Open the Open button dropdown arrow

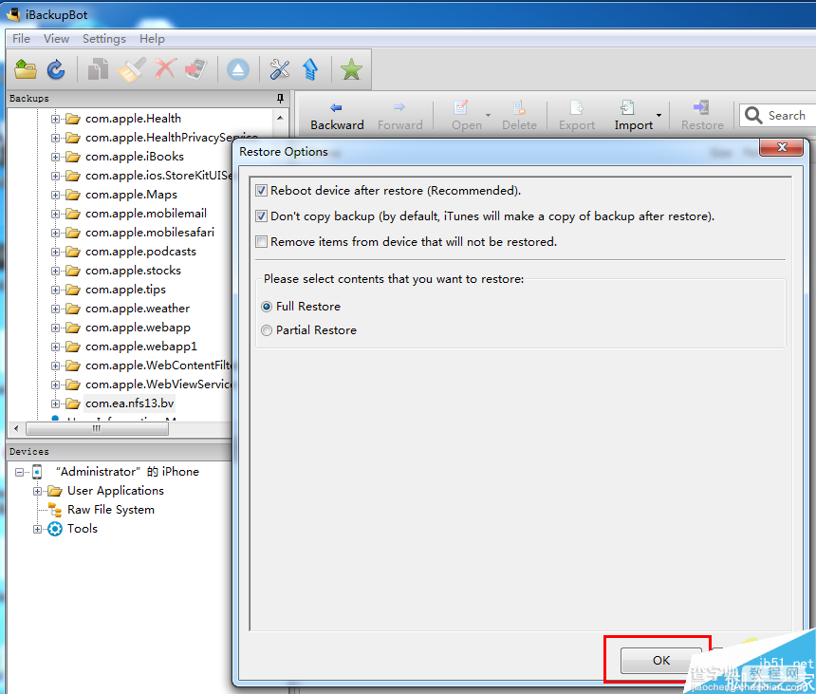(488, 115)
